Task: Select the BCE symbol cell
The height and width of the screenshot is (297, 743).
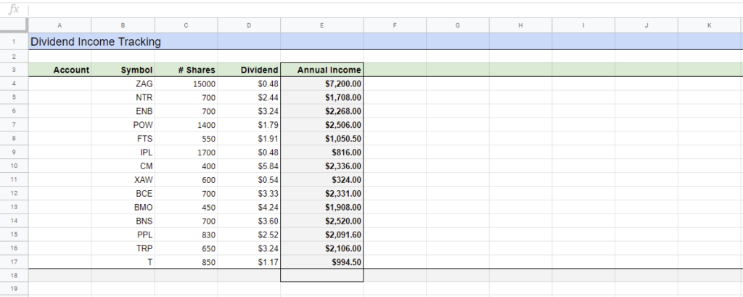Action: (123, 194)
